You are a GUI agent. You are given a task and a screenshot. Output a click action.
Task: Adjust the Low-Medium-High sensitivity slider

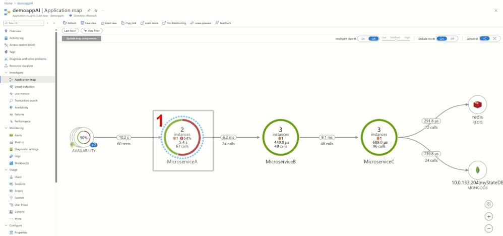[396, 40]
